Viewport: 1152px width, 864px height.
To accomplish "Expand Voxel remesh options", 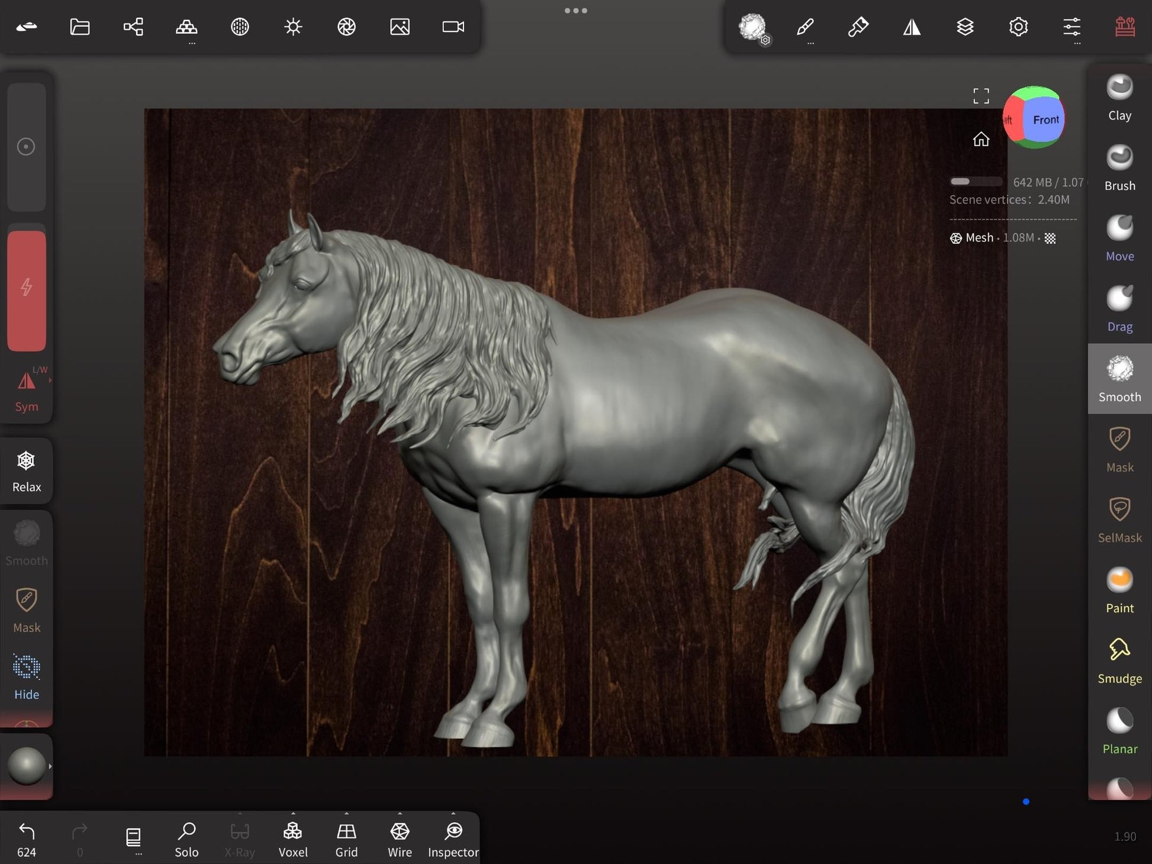I will pos(293,814).
